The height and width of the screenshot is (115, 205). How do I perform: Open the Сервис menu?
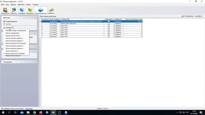pos(29,4)
